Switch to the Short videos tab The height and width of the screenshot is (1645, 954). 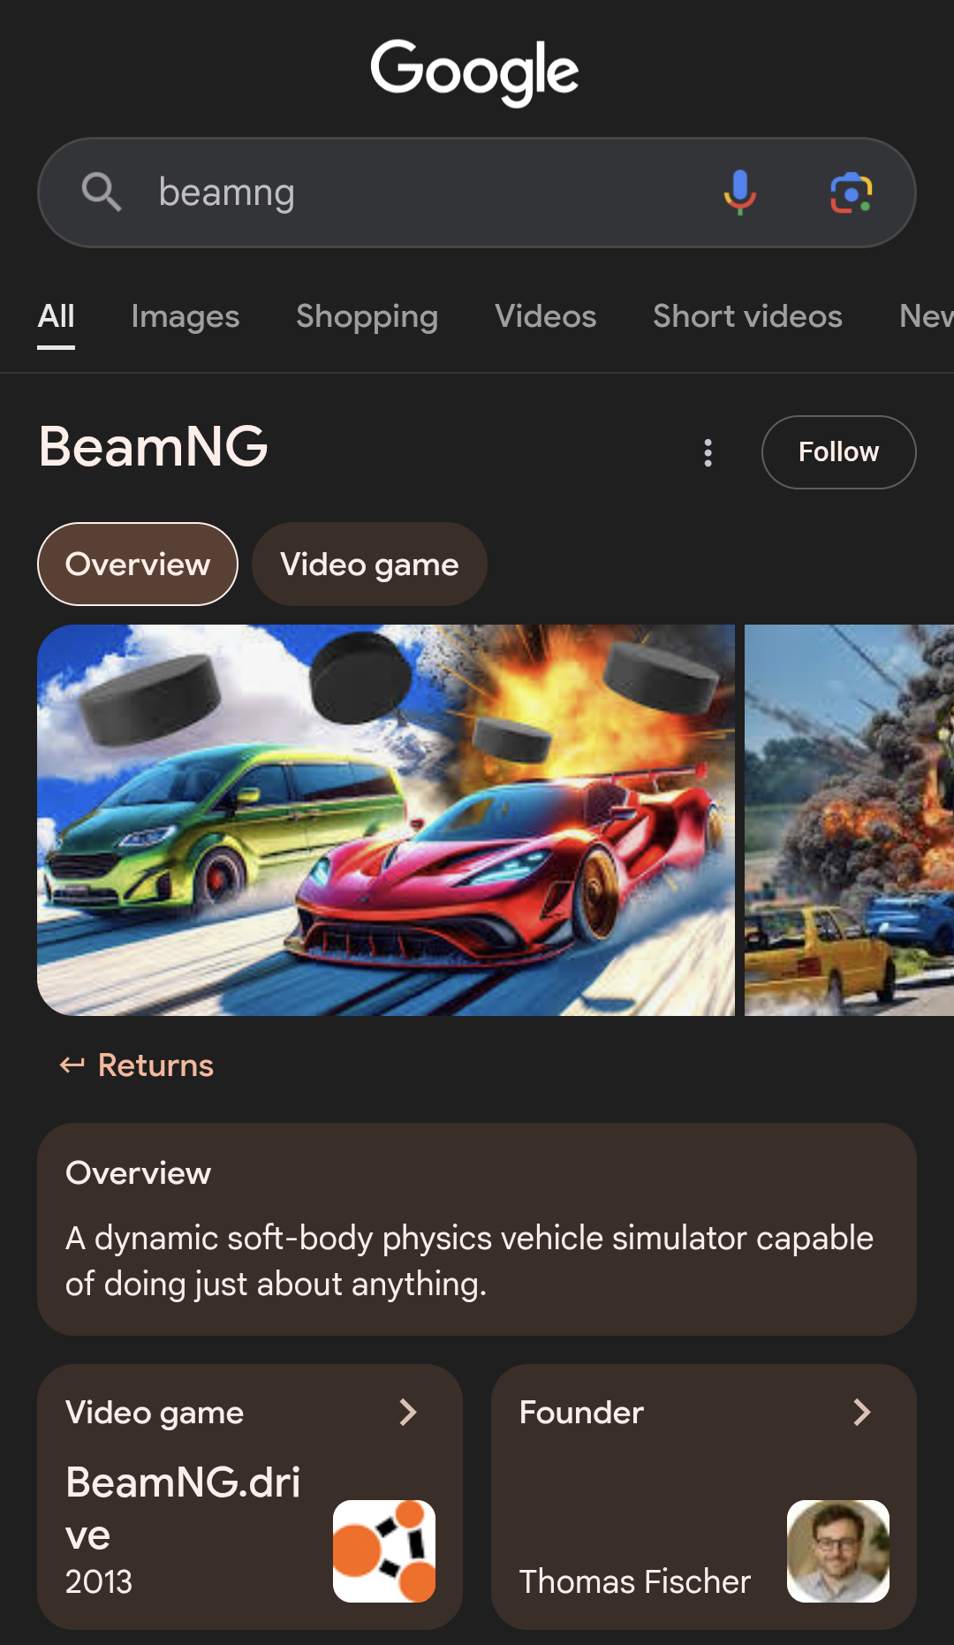click(x=747, y=316)
